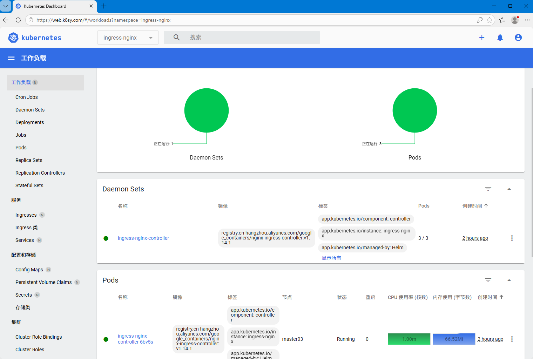This screenshot has width=533, height=359.
Task: Click the create new resource plus icon
Action: click(482, 38)
